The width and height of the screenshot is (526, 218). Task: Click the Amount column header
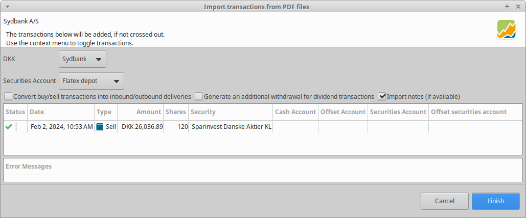pyautogui.click(x=149, y=112)
